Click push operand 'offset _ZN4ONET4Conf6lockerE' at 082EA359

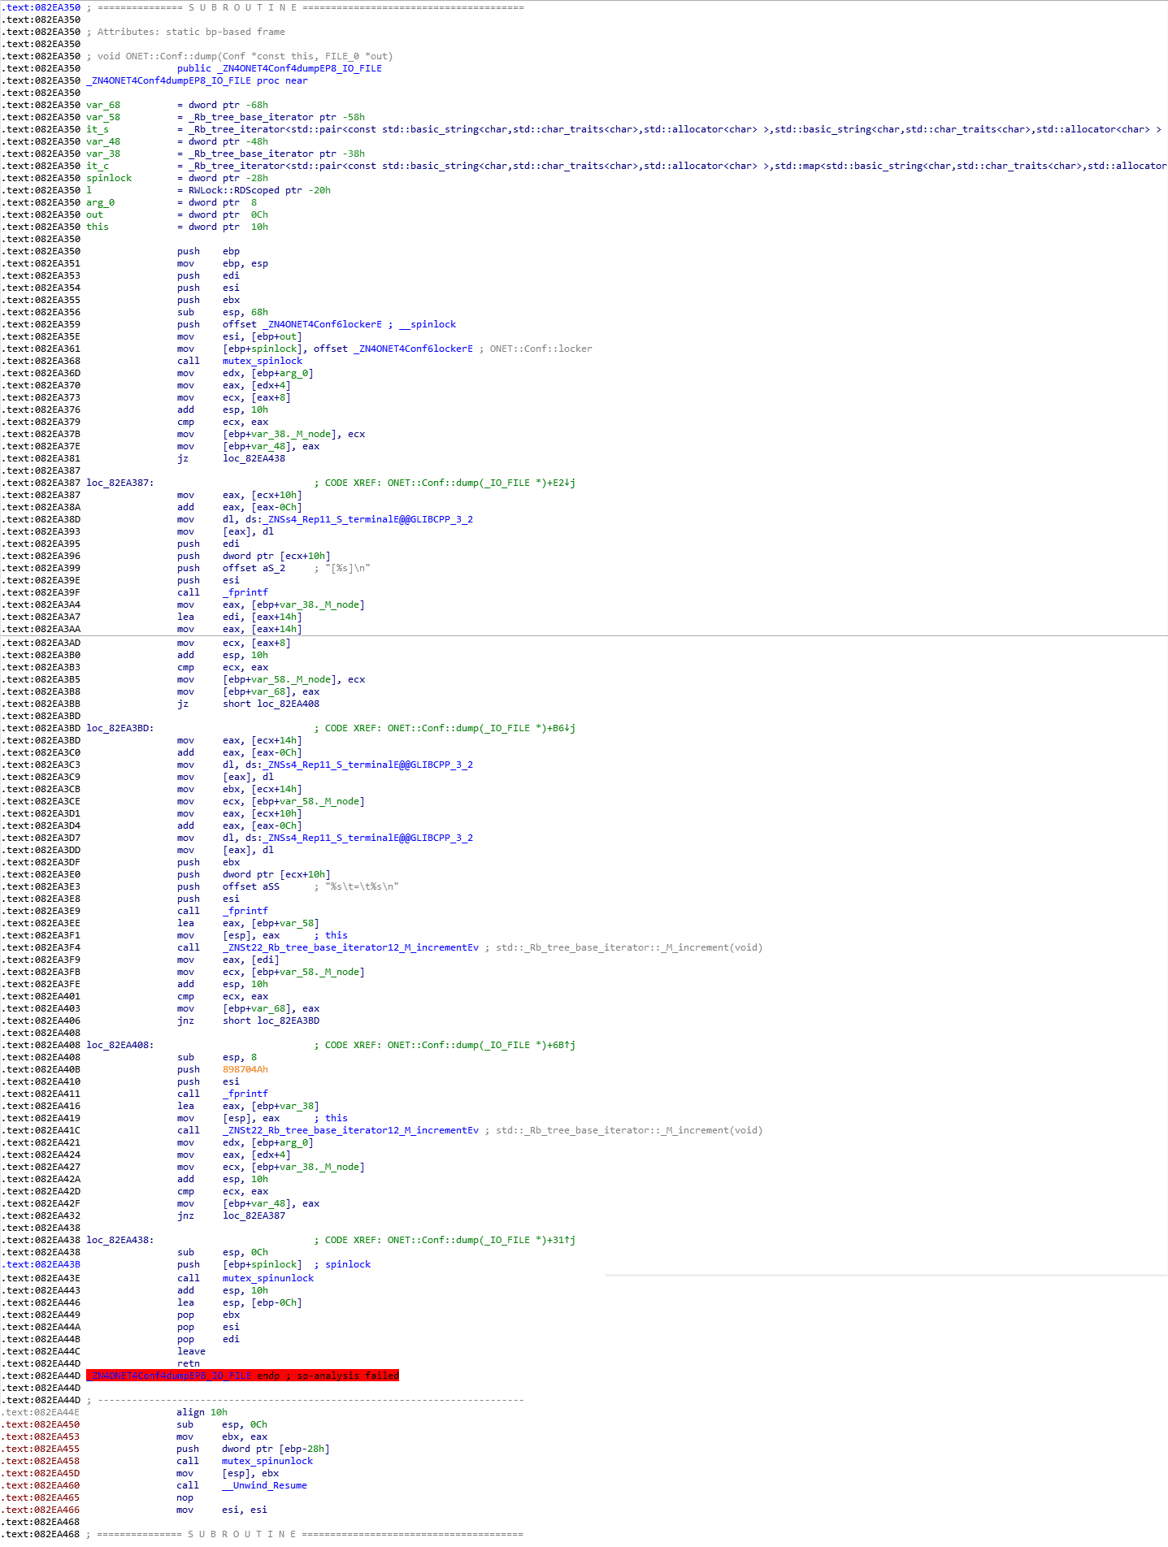302,324
